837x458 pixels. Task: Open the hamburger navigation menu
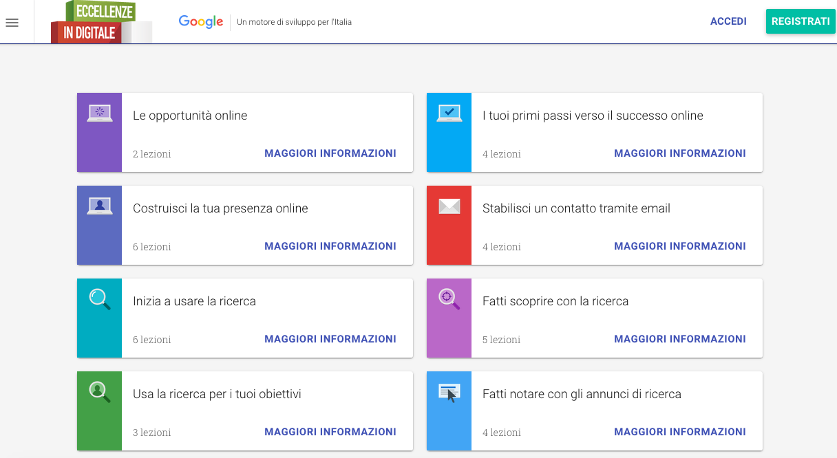click(x=12, y=23)
